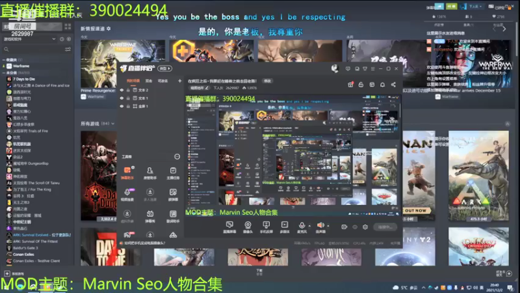Click 修改 button beside the stream title

pyautogui.click(x=267, y=81)
